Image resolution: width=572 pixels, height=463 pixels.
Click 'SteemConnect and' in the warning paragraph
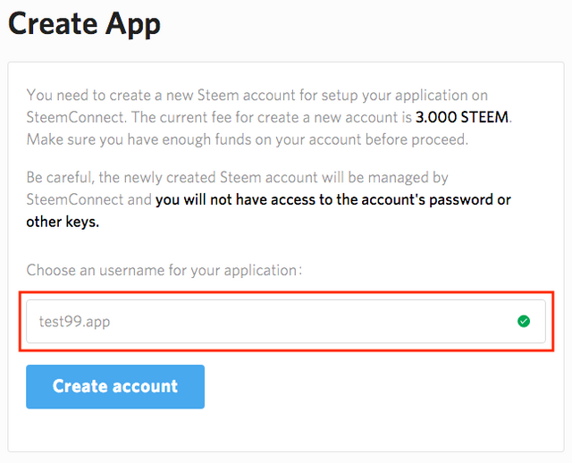point(88,200)
